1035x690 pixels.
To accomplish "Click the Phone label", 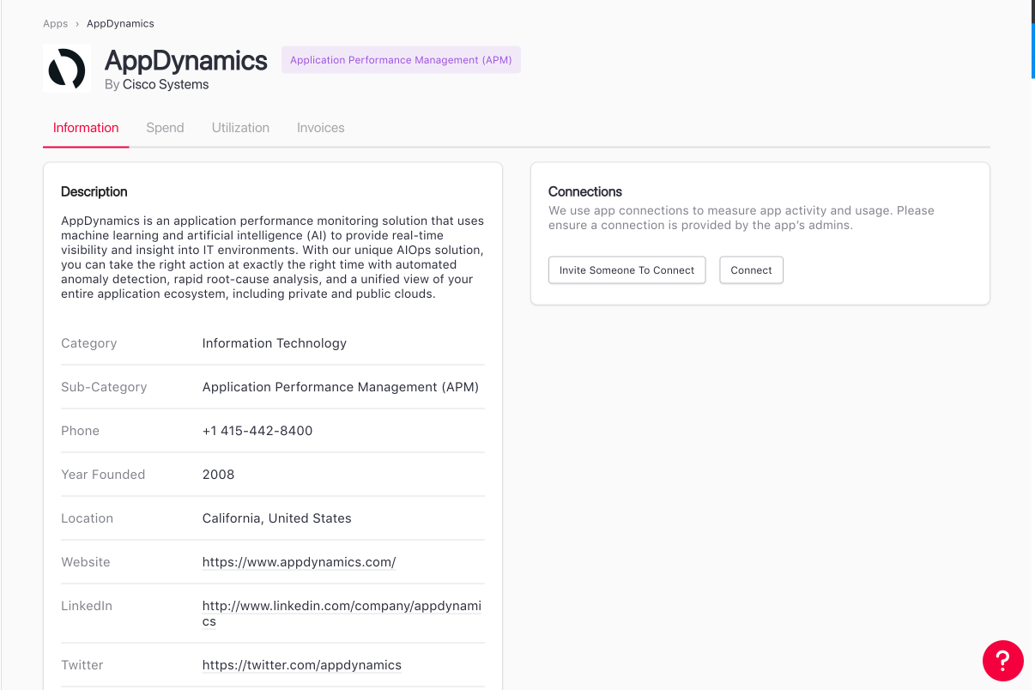I will (x=81, y=431).
